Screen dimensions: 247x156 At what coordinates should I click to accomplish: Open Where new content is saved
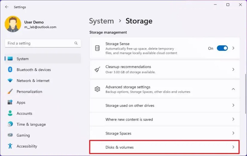point(165,119)
